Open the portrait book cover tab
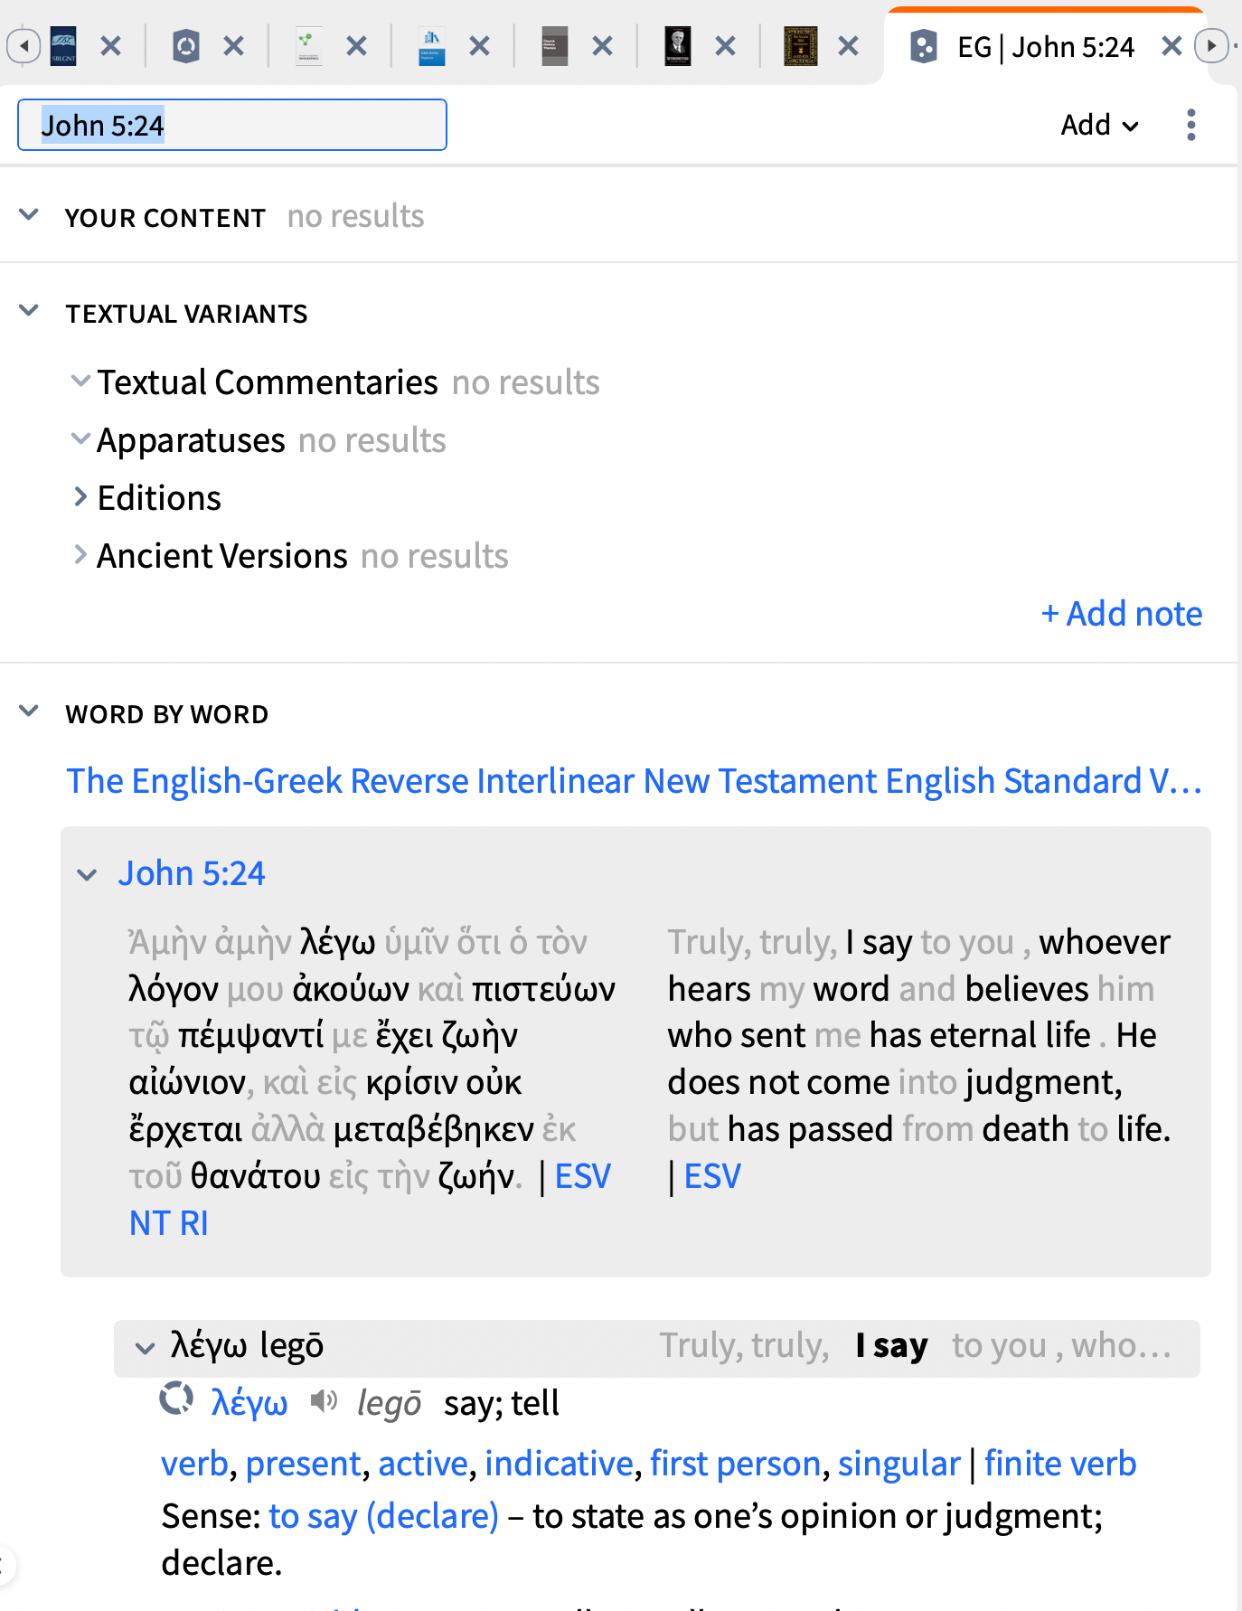Screen dimensions: 1242x1611 677,46
